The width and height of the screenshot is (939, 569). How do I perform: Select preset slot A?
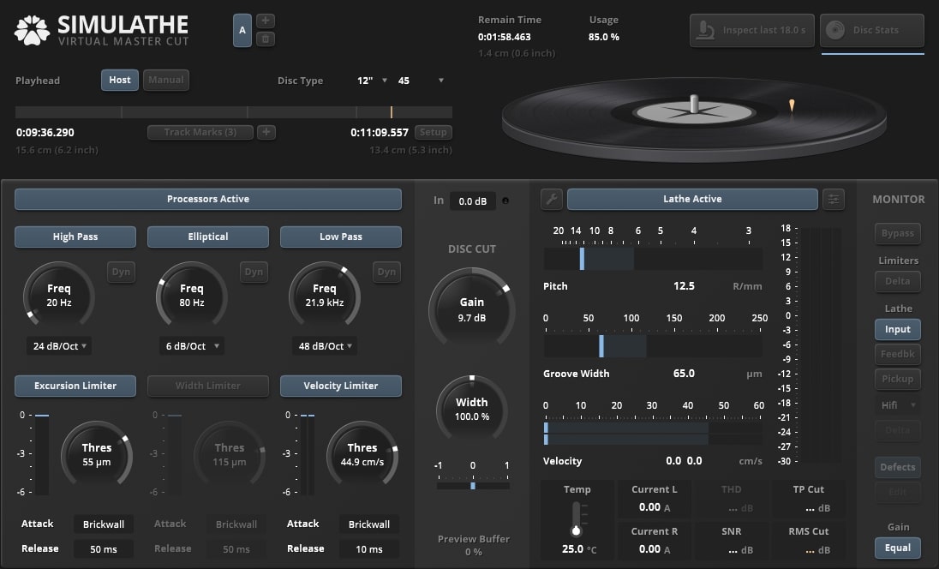point(242,29)
